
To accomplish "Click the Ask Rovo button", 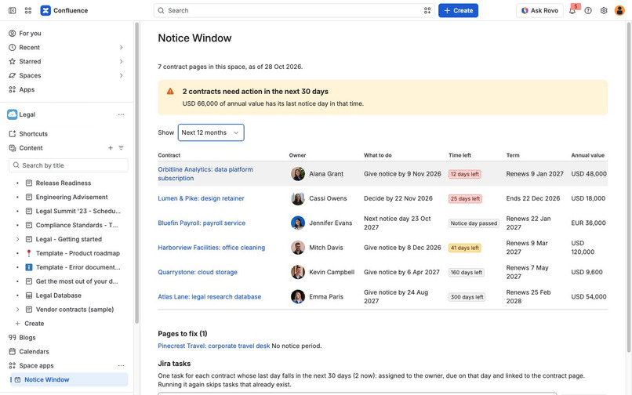I will [539, 10].
